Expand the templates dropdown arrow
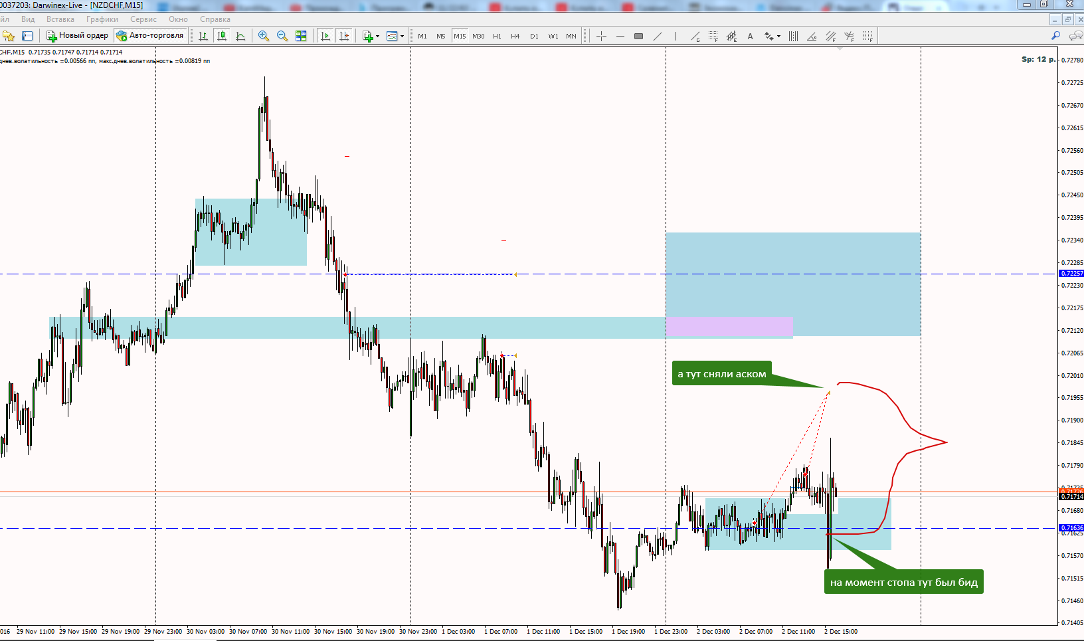Screen dimensions: 1084x641 pyautogui.click(x=402, y=36)
